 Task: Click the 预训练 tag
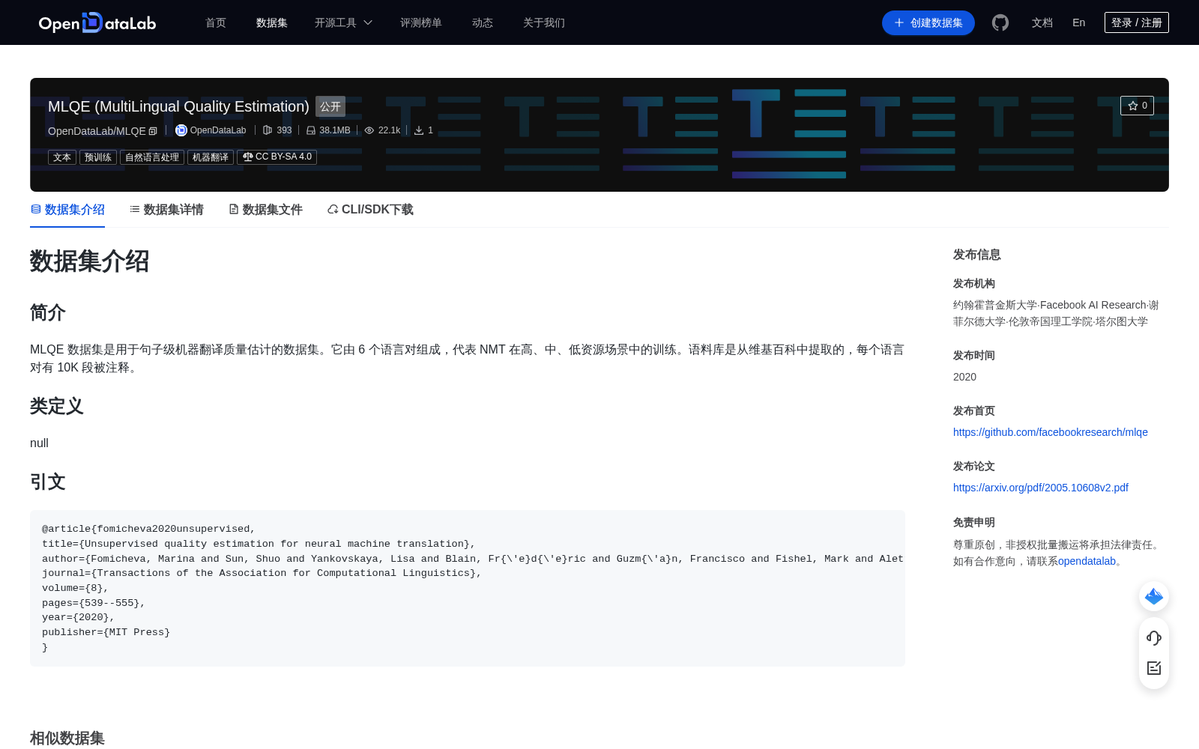tap(98, 157)
